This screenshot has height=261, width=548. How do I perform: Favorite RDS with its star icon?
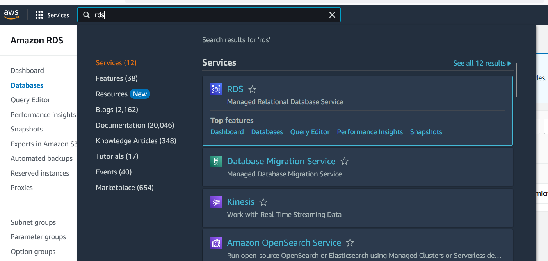point(253,89)
